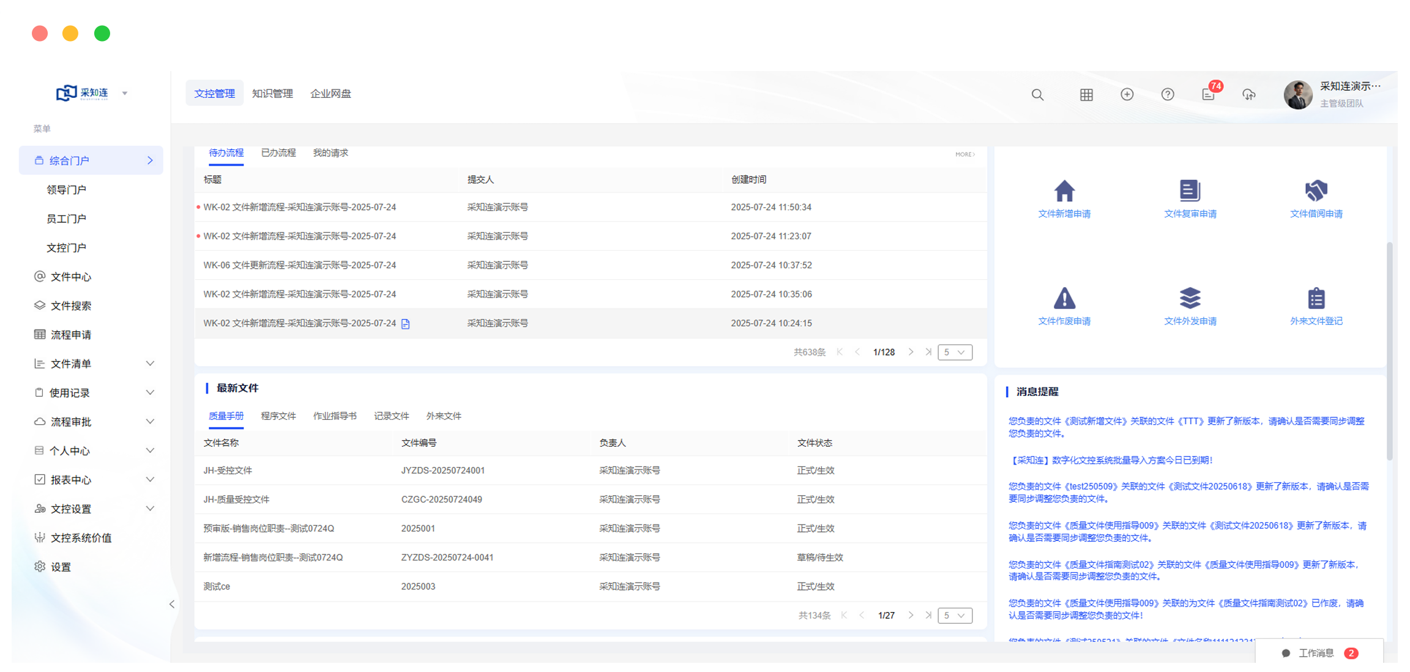The height and width of the screenshot is (672, 1410).
Task: Open 文件搜索 in the sidebar
Action: click(x=71, y=305)
